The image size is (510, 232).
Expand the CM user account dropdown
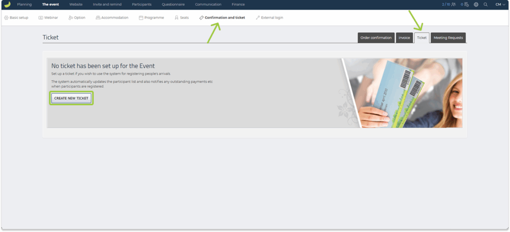point(500,4)
